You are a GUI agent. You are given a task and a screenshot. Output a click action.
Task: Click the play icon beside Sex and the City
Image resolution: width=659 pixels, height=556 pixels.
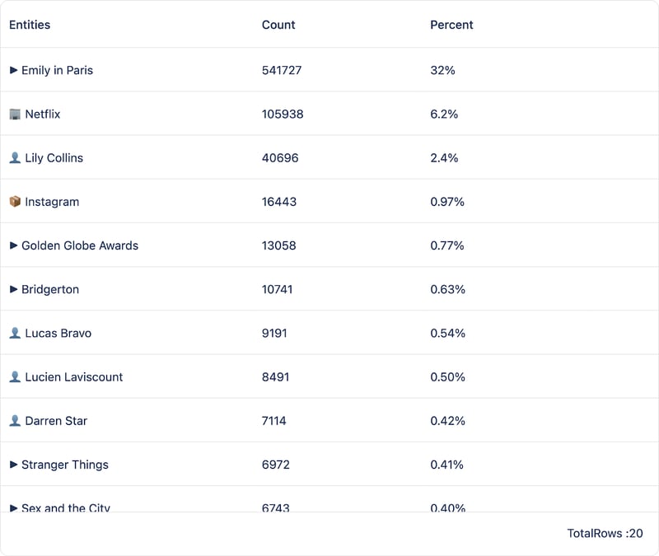point(14,507)
